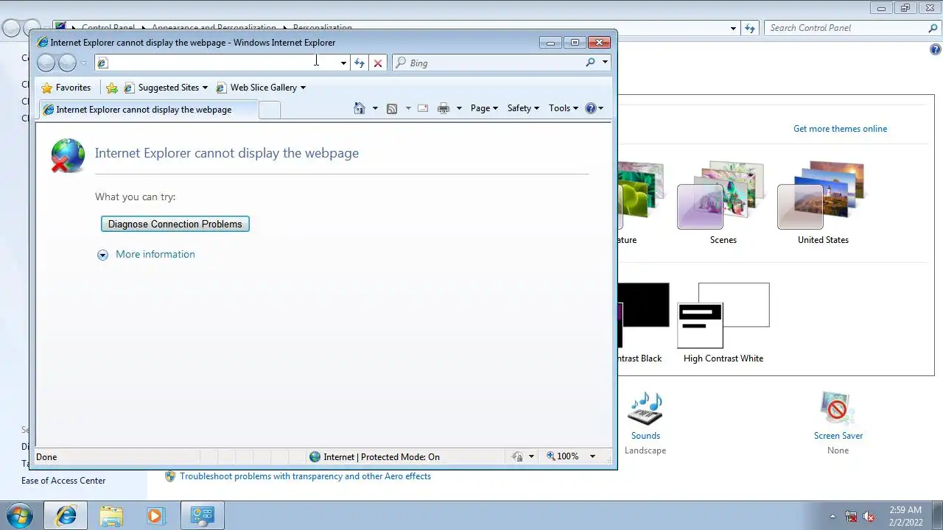This screenshot has width=943, height=530.
Task: Click Control Panel refresh button
Action: click(x=750, y=28)
